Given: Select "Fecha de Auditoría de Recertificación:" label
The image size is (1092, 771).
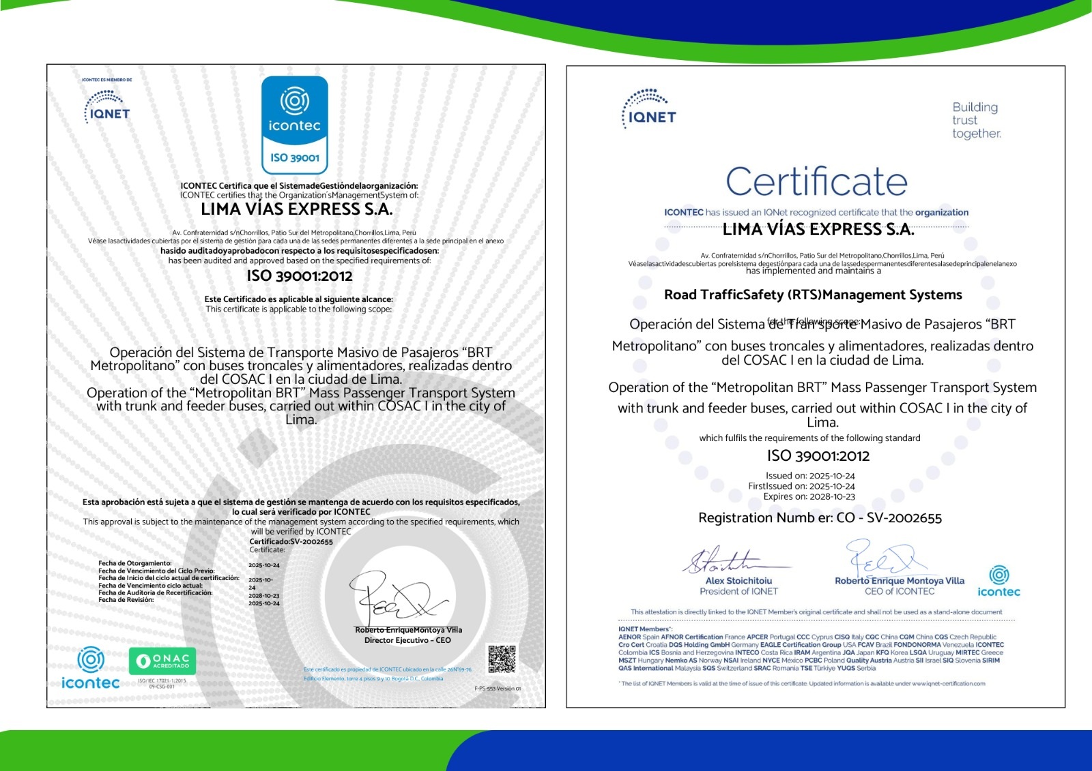Looking at the screenshot, I should click(x=156, y=592).
